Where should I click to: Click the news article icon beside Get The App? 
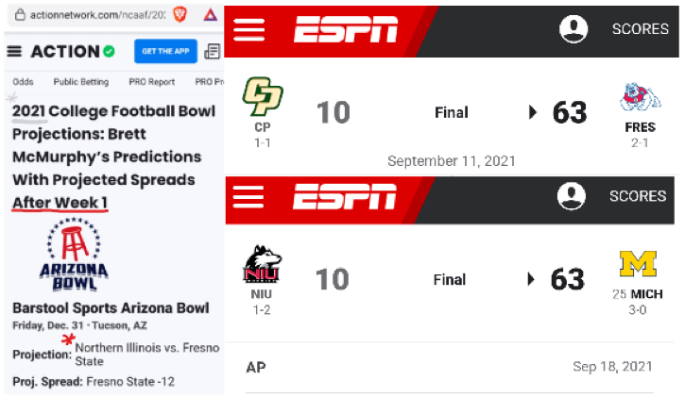(x=213, y=51)
